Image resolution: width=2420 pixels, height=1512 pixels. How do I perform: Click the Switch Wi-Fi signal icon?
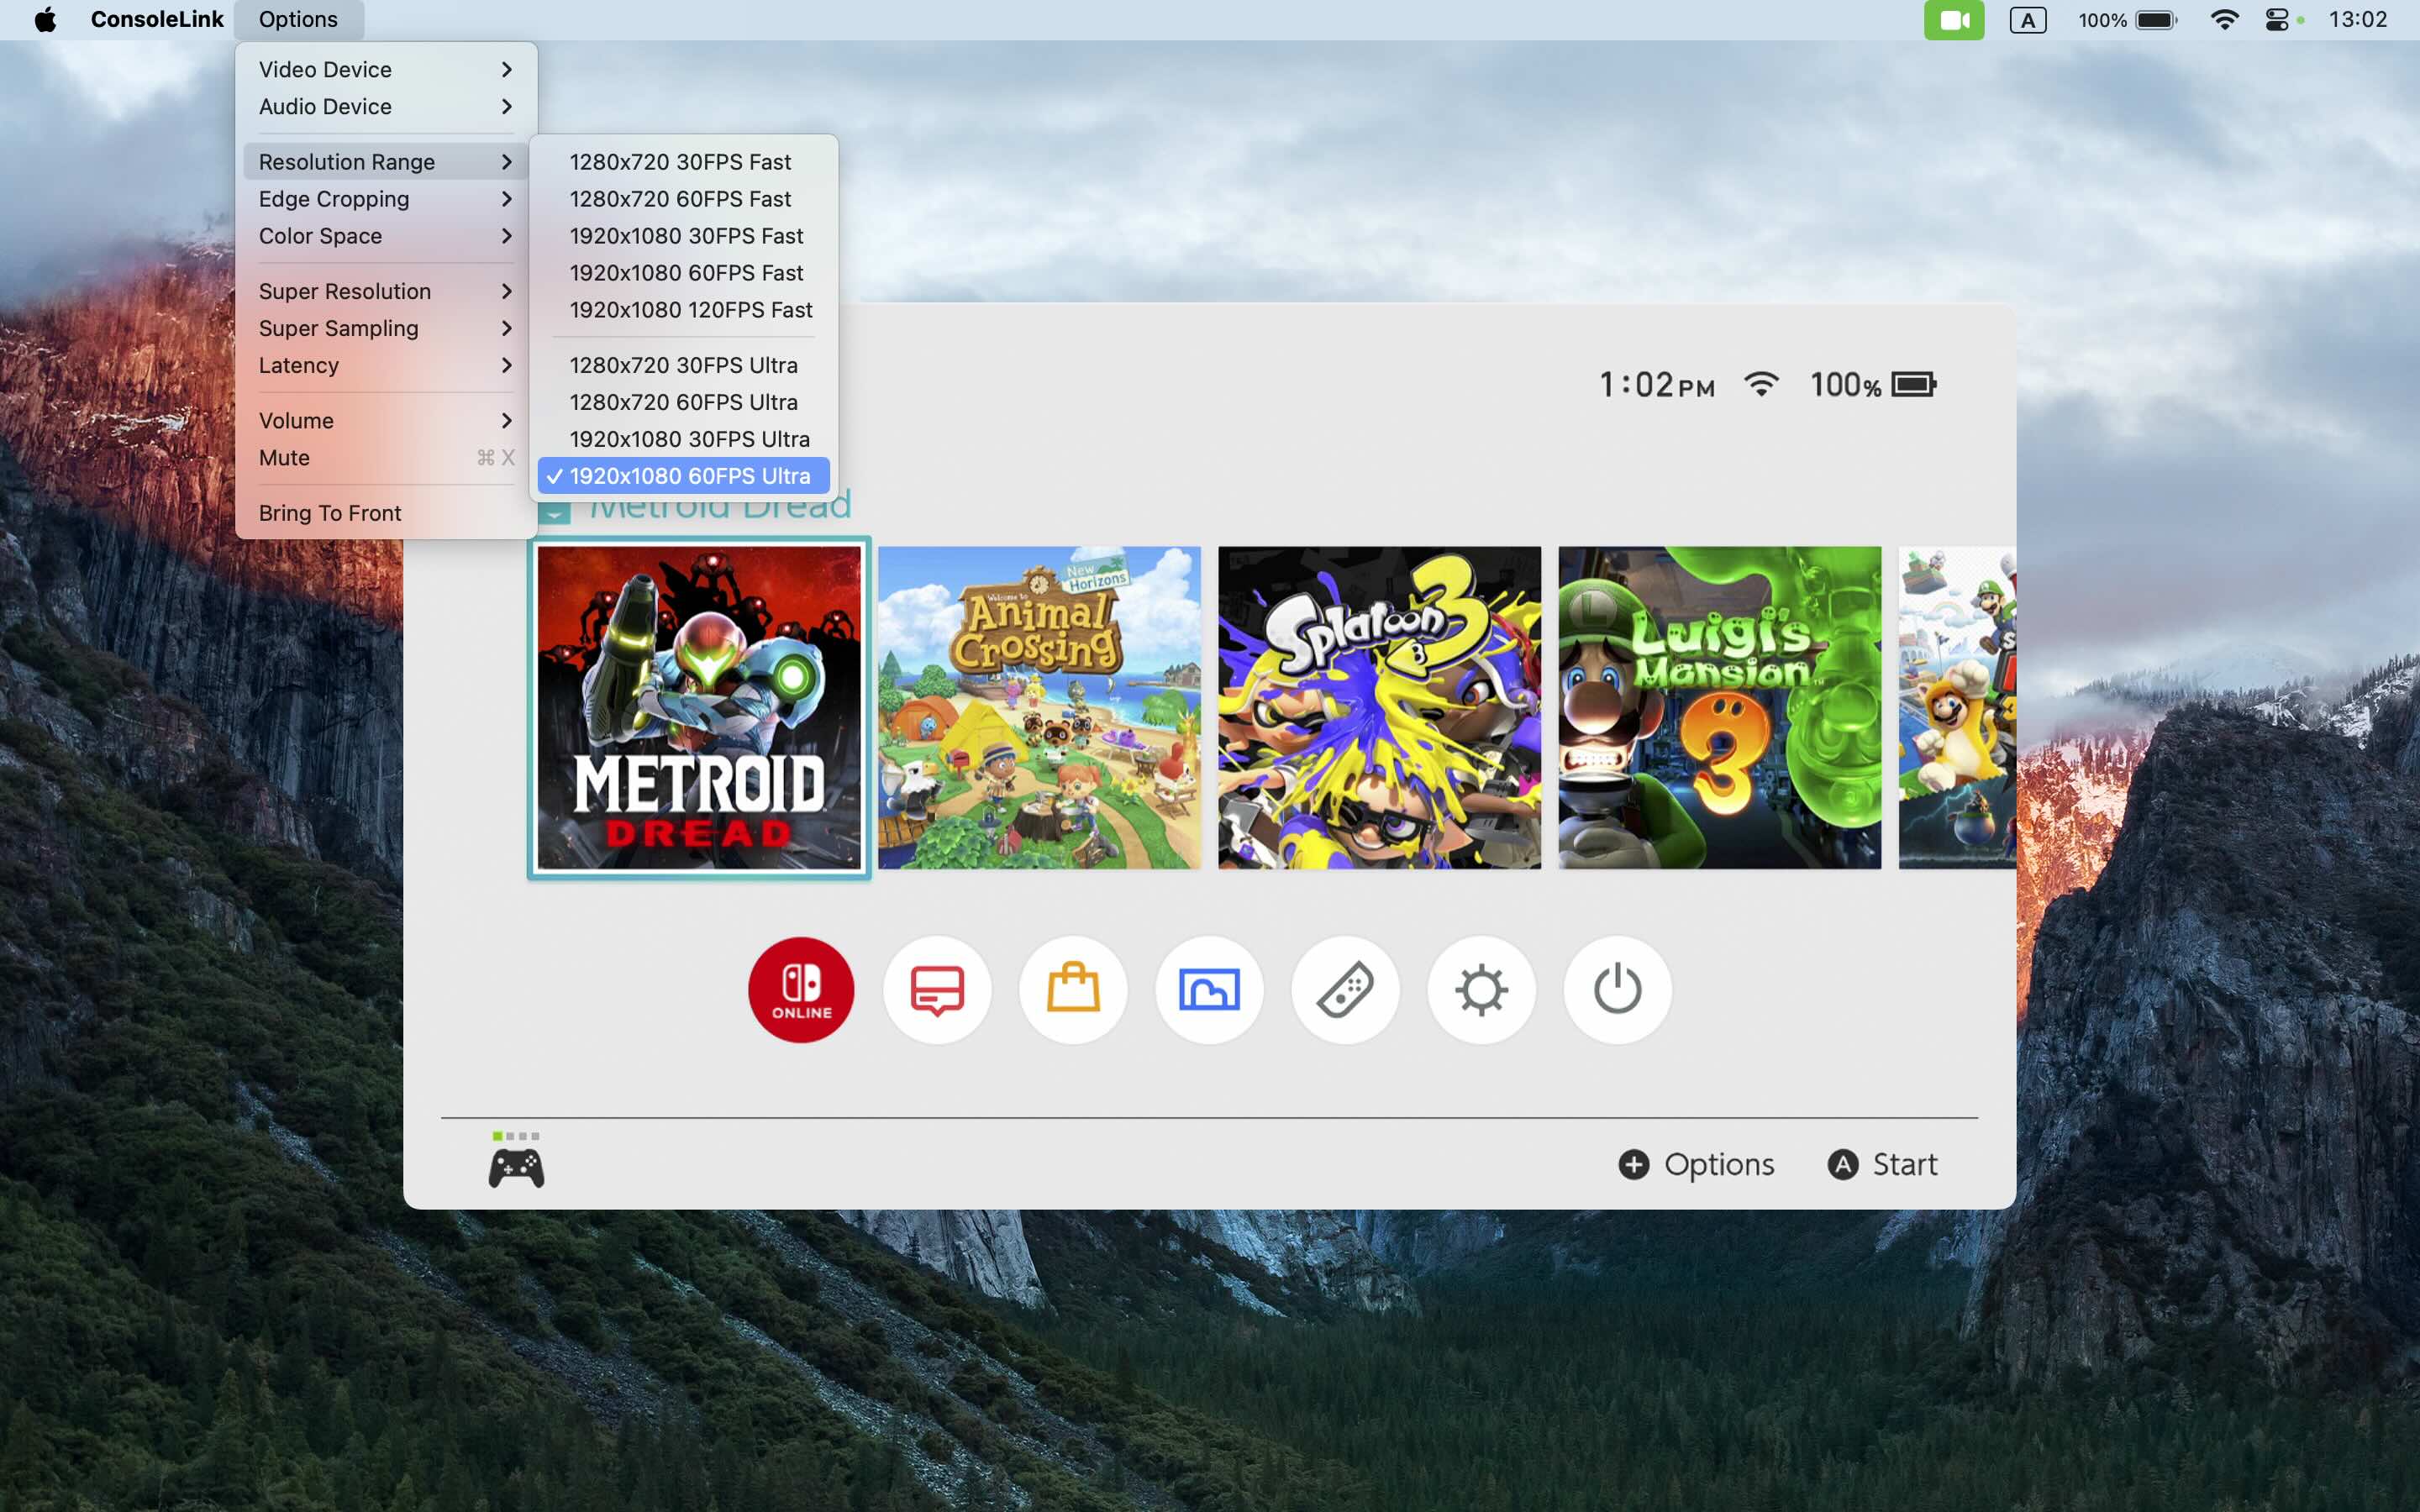pyautogui.click(x=1761, y=384)
